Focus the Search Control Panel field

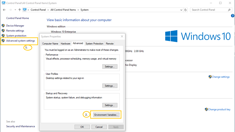point(209,10)
